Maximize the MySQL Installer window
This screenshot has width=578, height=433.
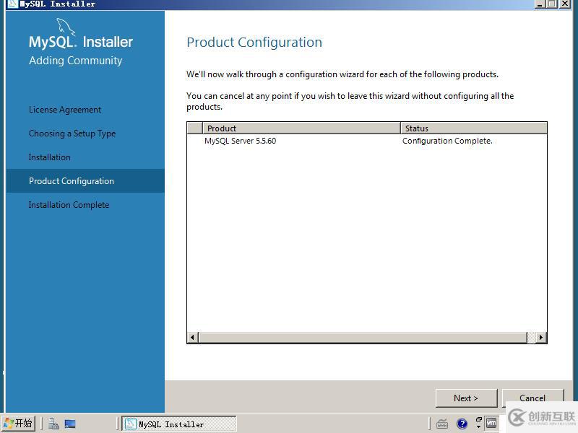click(552, 4)
